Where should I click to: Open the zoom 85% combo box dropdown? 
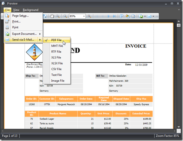click(x=84, y=16)
